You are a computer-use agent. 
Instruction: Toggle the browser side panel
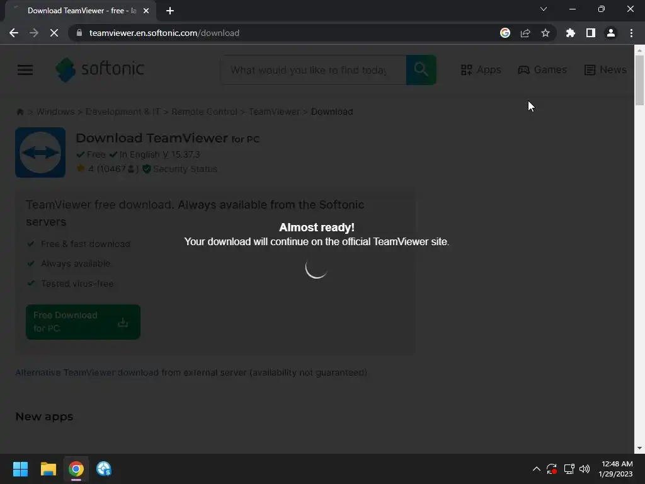click(591, 33)
